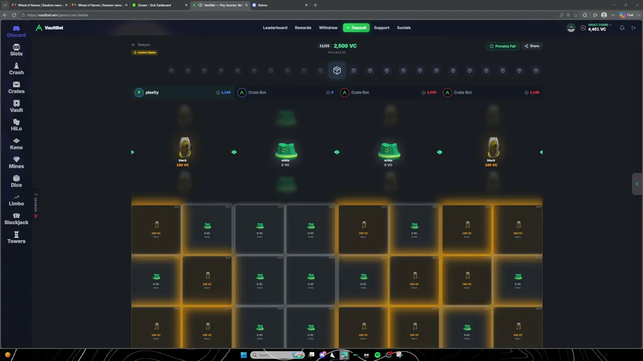The image size is (643, 361).
Task: Return to the previous page
Action: coord(141,45)
